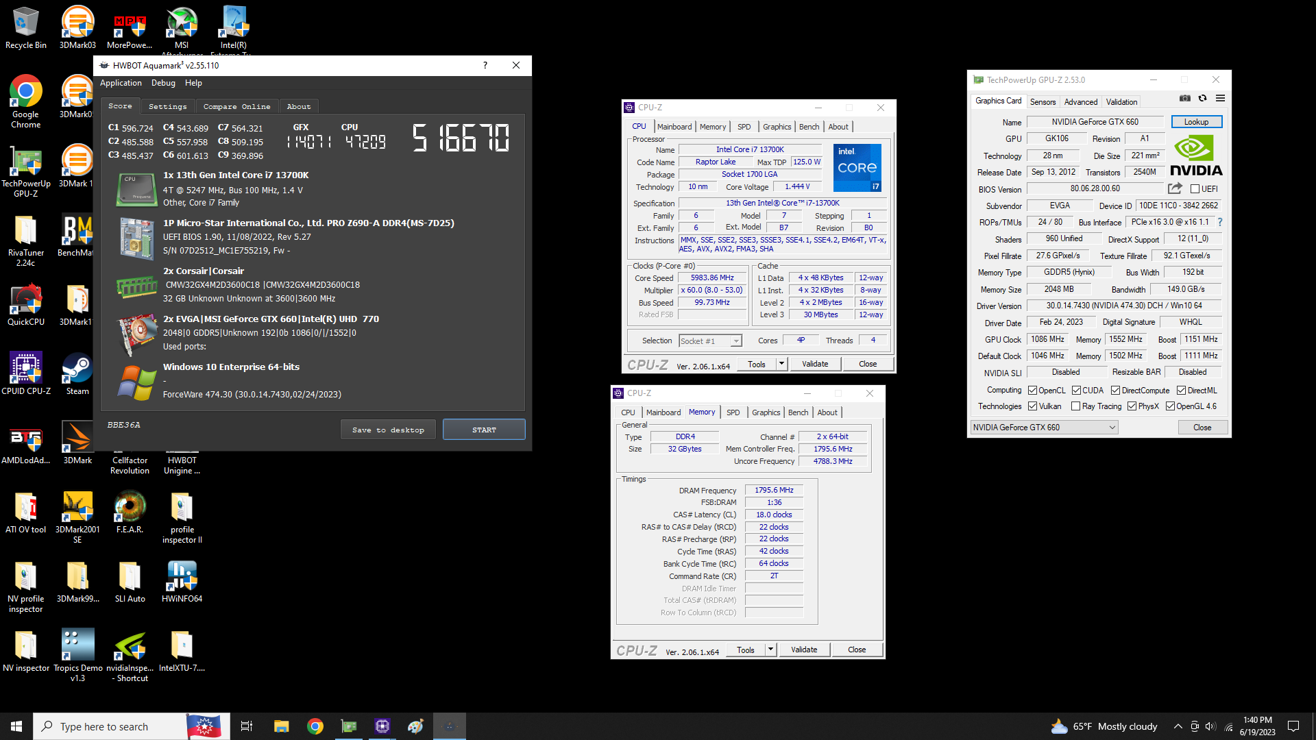Toggle the CUDA checkbox in GPU-Z
The width and height of the screenshot is (1316, 740).
coord(1076,391)
